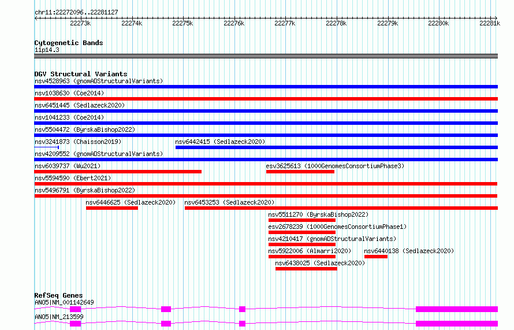Screen dimensions: 514x330
Task: Click the gray 11p14.3 cytogenetic band bar
Action: click(266, 56)
